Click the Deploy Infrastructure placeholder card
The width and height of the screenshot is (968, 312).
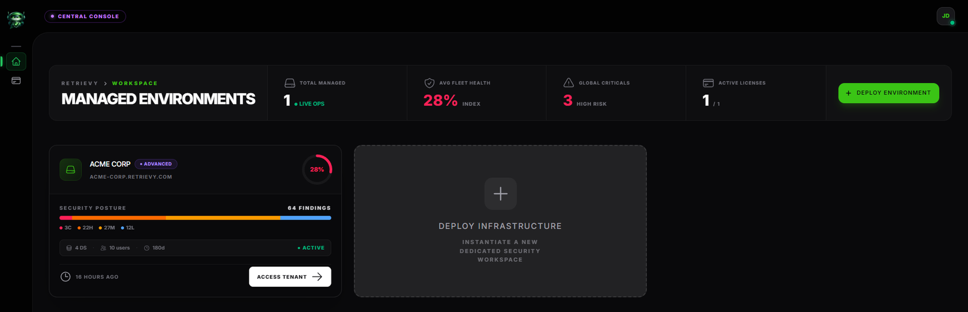[x=500, y=221]
